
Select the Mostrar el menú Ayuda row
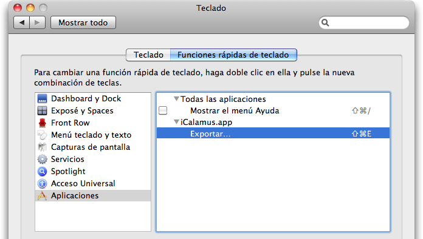[x=273, y=110]
